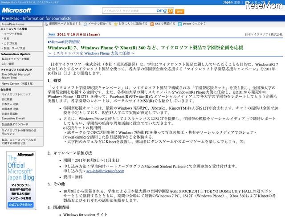Viewport: 285px width, 217px height.
Task: Open 米国本社 役員 sidebar link
Action: [10, 109]
